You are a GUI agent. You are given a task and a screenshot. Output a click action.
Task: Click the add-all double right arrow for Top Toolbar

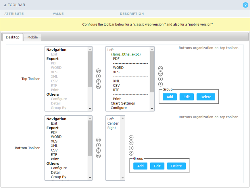click(x=98, y=70)
